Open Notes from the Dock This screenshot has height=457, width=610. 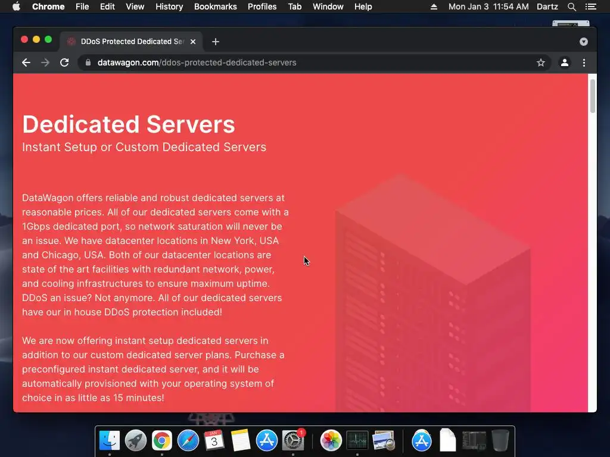point(241,440)
